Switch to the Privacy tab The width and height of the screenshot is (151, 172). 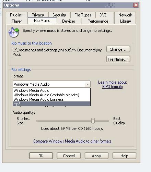point(38,15)
